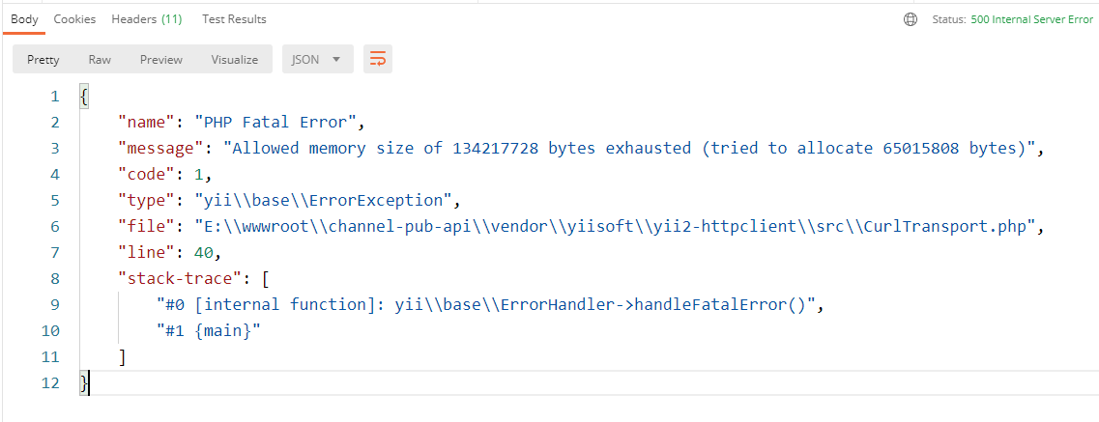Select the Pretty view button
Image resolution: width=1099 pixels, height=422 pixels.
coord(43,60)
